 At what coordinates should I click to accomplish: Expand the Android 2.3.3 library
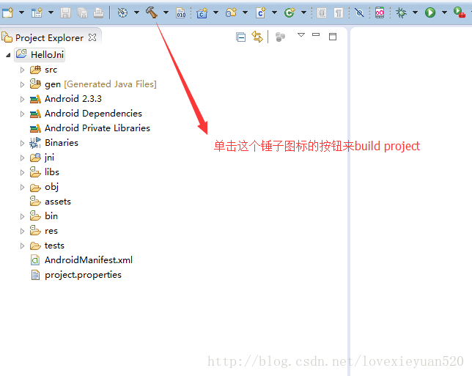[x=22, y=99]
